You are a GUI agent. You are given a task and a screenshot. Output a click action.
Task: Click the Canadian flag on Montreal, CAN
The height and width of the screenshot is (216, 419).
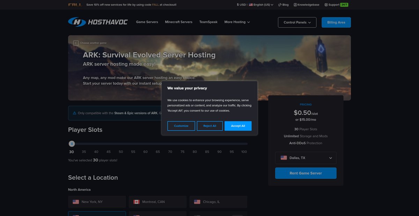[x=137, y=202]
